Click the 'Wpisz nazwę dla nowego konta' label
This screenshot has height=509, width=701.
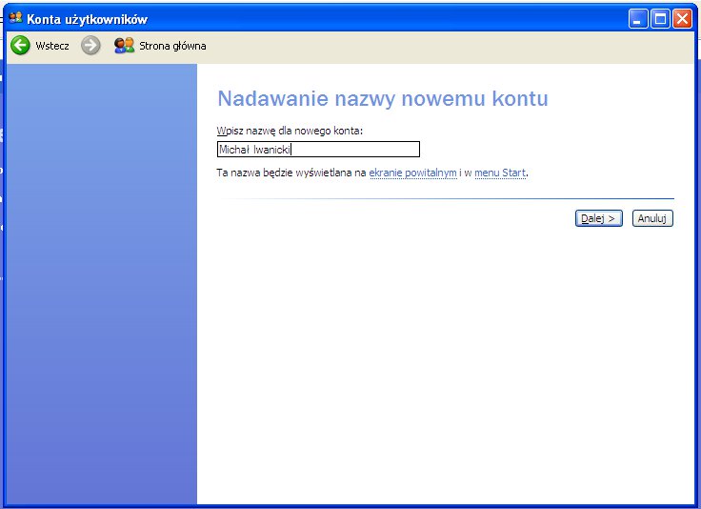290,130
